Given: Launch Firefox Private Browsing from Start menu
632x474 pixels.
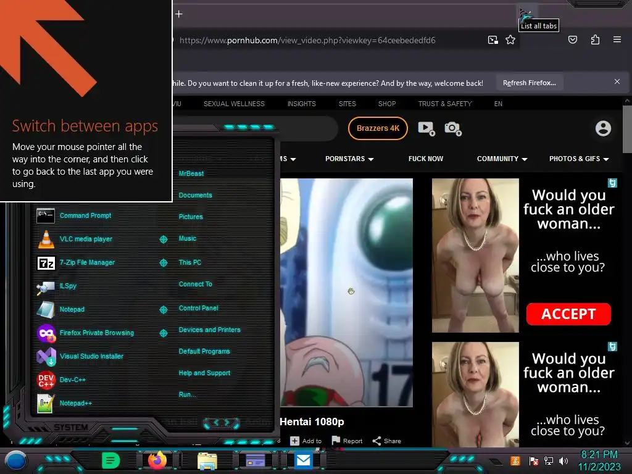Looking at the screenshot, I should [x=96, y=333].
